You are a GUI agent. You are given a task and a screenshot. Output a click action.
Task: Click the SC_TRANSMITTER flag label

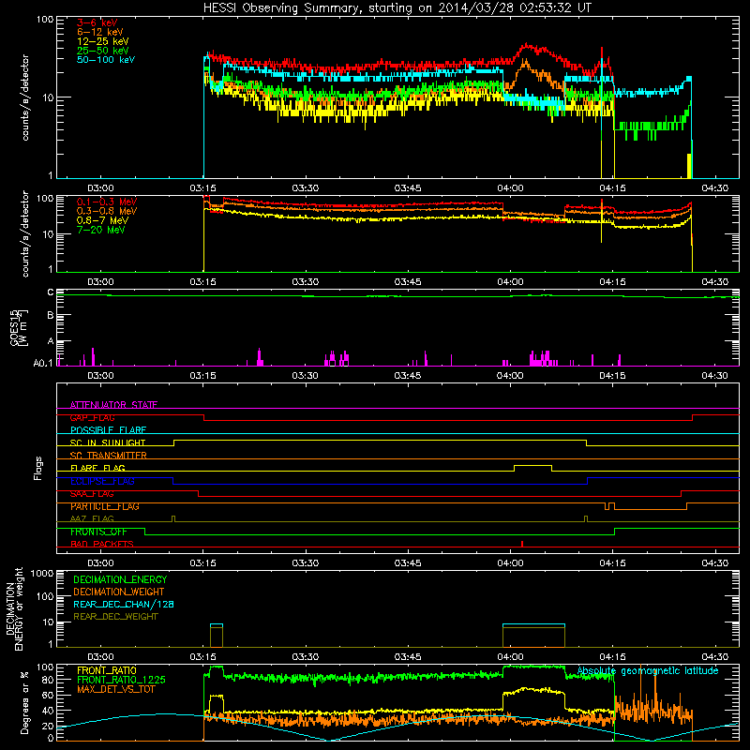(108, 456)
